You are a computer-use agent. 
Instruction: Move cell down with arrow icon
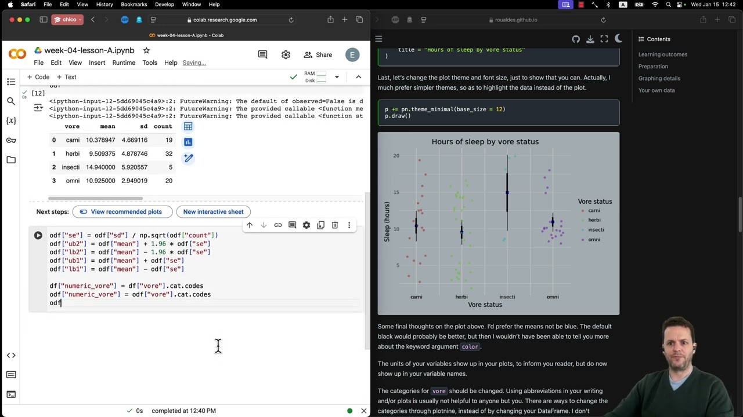pos(264,225)
